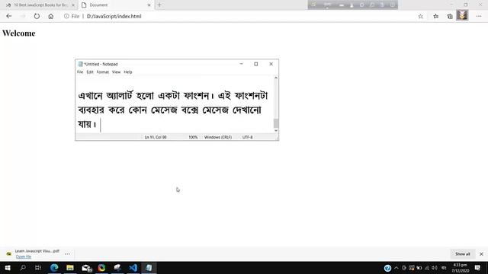
Task: Click Notepad scrollbar down arrow
Action: 276,131
